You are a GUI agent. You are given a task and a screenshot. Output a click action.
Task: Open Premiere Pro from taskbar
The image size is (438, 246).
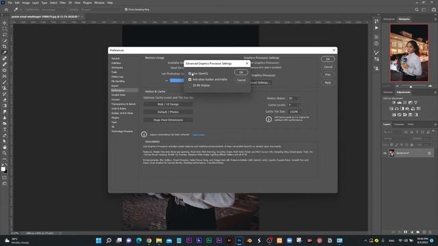[189, 241]
